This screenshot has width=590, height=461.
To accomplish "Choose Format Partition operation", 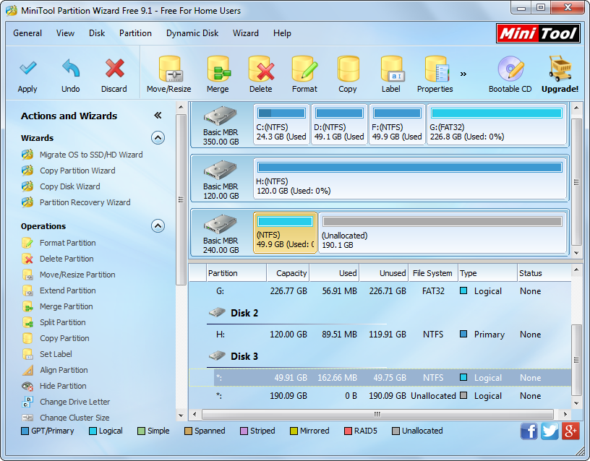I will coord(68,243).
